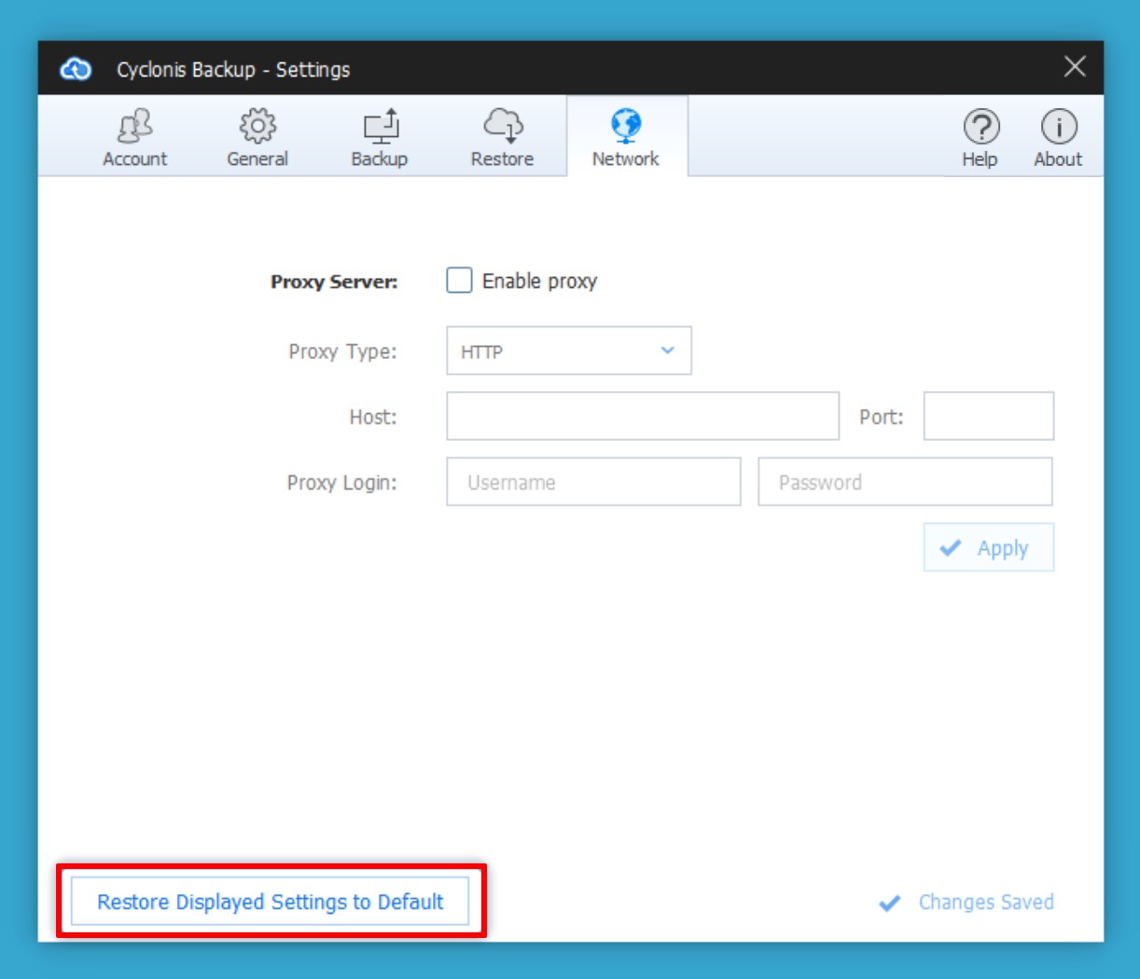Click inside the Port field
The height and width of the screenshot is (979, 1140).
tap(988, 416)
